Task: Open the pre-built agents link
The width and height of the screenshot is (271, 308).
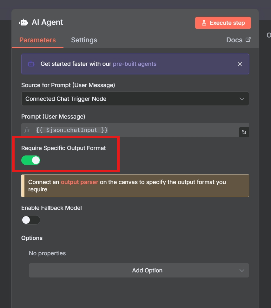Action: pyautogui.click(x=135, y=64)
